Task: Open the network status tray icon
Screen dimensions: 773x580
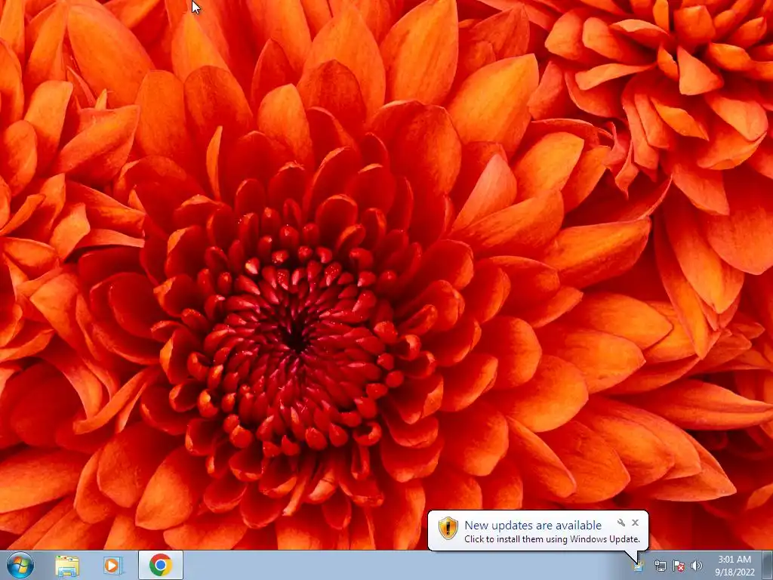Action: pyautogui.click(x=660, y=566)
